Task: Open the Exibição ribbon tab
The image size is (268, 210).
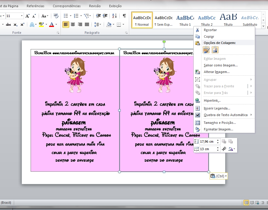Action: pos(115,6)
